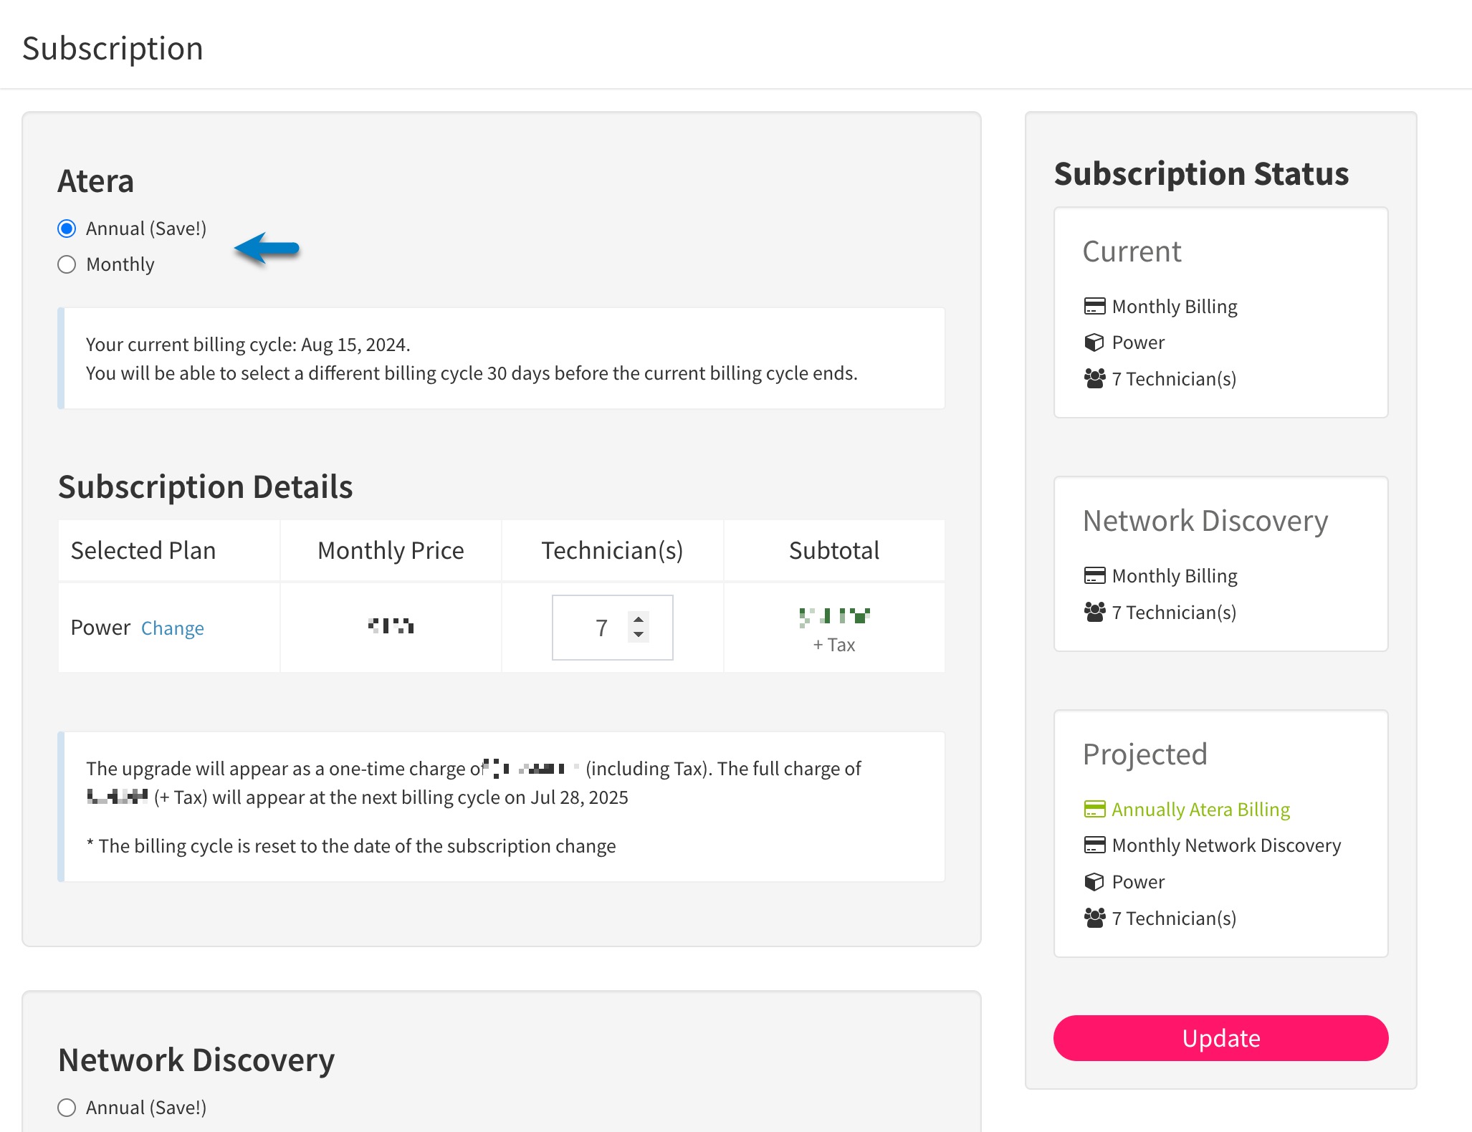Click the Change link next to Power
1472x1132 pixels.
coord(173,628)
